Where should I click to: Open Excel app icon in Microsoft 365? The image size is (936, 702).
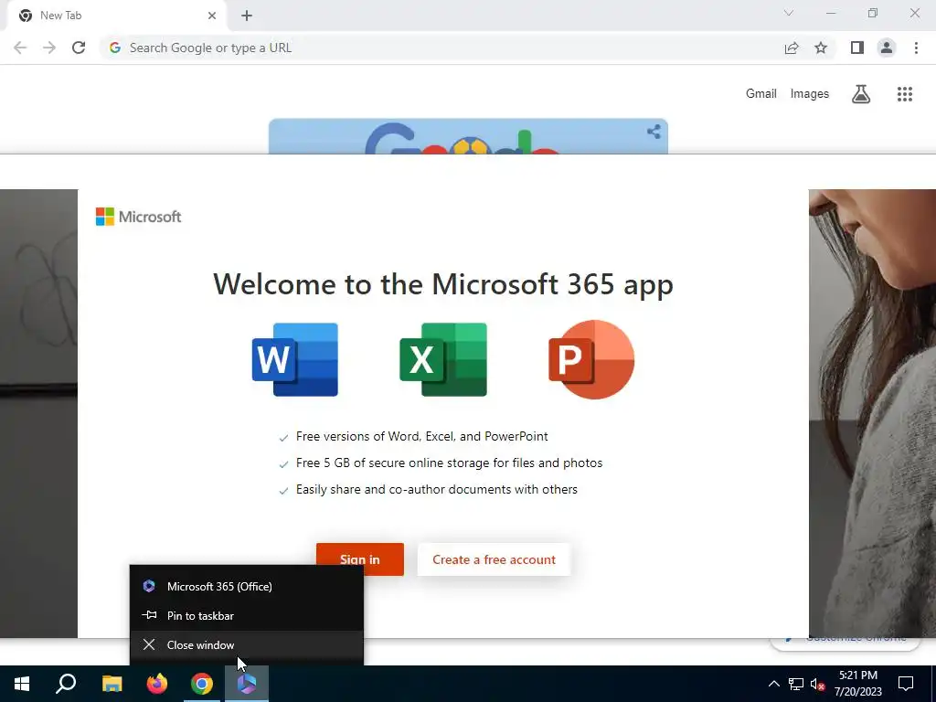[x=443, y=359]
